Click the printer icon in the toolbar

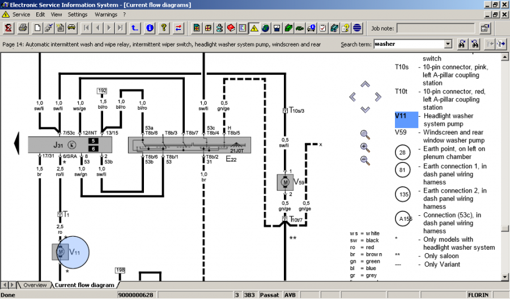tap(23, 28)
